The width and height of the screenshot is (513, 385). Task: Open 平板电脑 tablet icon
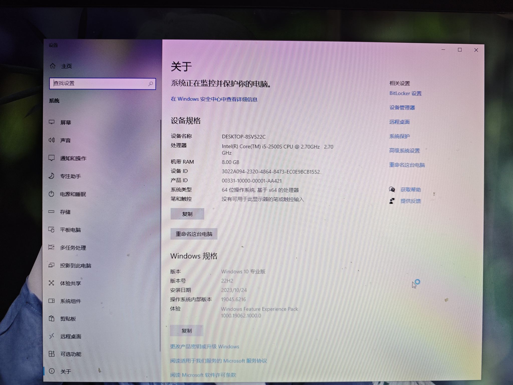coord(51,230)
